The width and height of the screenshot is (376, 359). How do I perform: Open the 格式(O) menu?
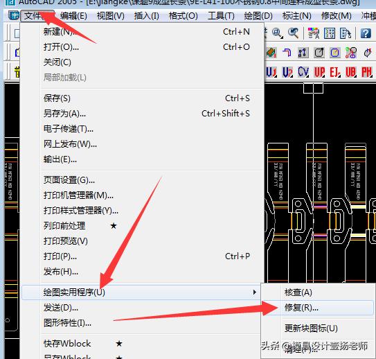[183, 16]
